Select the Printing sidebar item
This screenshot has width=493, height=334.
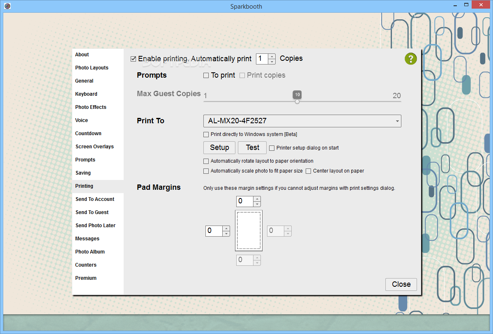[98, 186]
